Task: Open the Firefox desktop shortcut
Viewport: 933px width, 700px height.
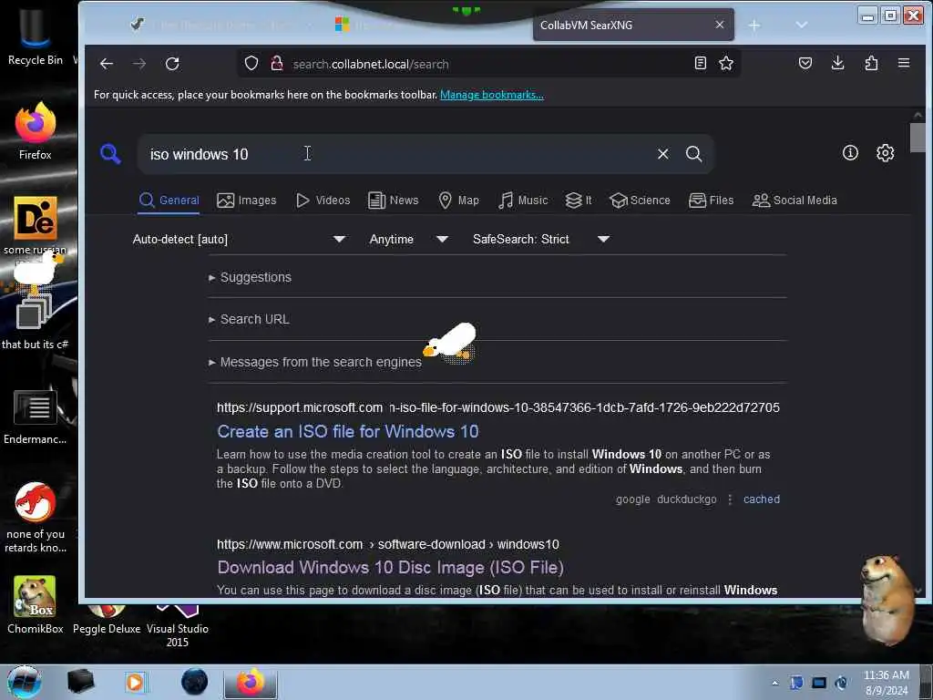Action: tap(36, 131)
